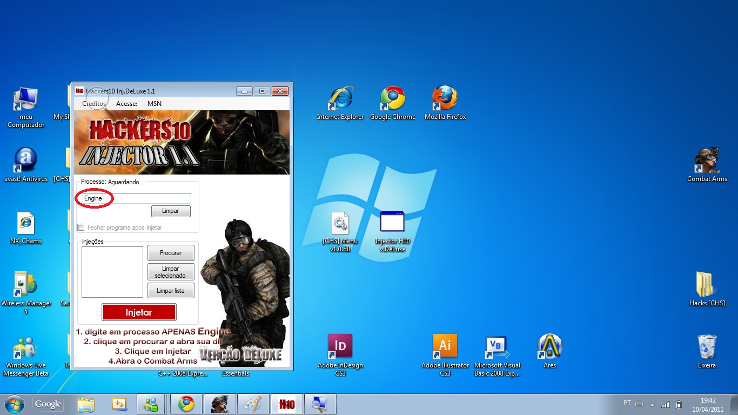Click the Google search box on the taskbar
This screenshot has width=738, height=415.
click(48, 404)
